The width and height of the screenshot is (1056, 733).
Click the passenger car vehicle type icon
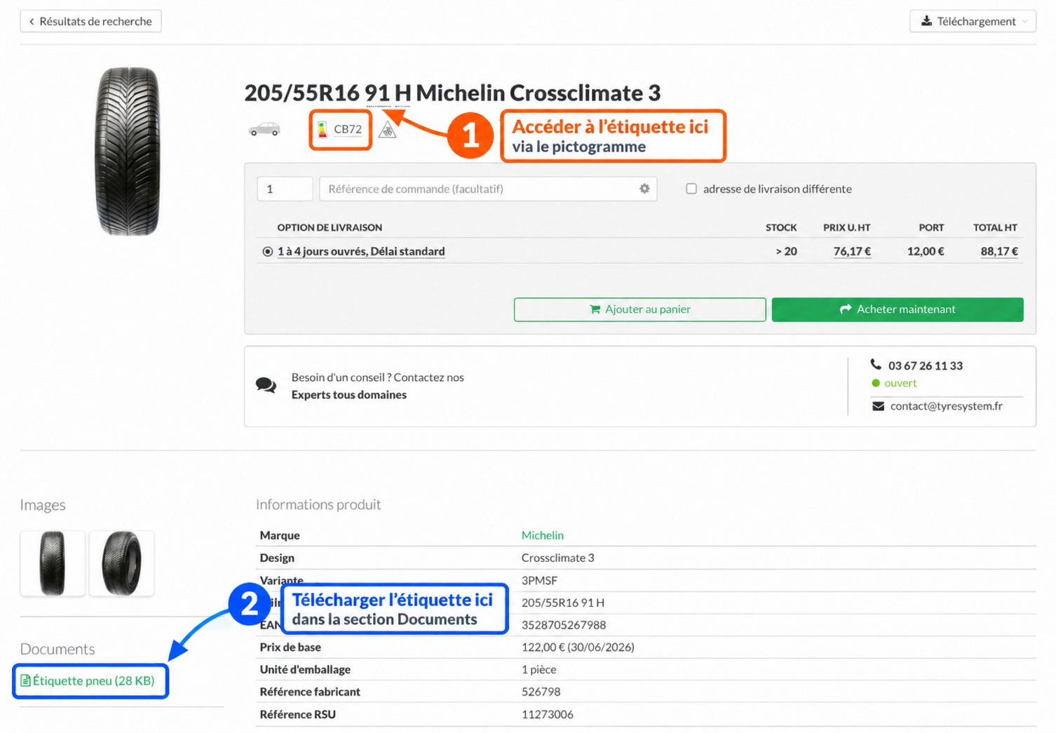[x=264, y=129]
